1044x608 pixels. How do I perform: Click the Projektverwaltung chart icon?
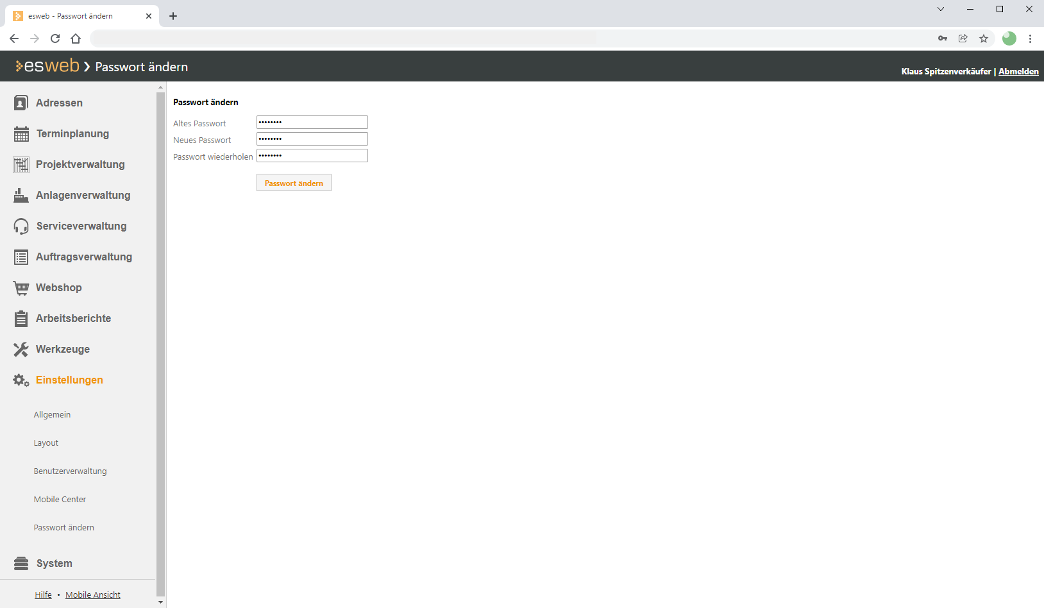click(21, 164)
